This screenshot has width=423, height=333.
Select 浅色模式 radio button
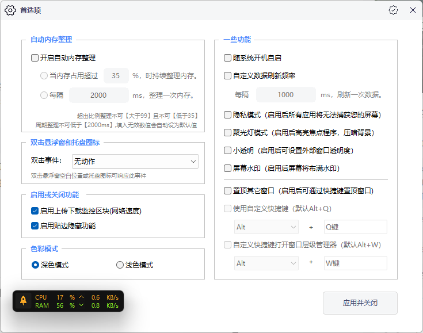point(120,265)
